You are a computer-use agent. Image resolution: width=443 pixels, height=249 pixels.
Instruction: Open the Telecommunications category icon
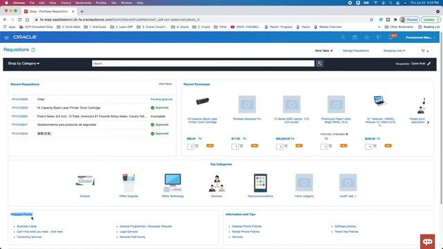coord(260,183)
